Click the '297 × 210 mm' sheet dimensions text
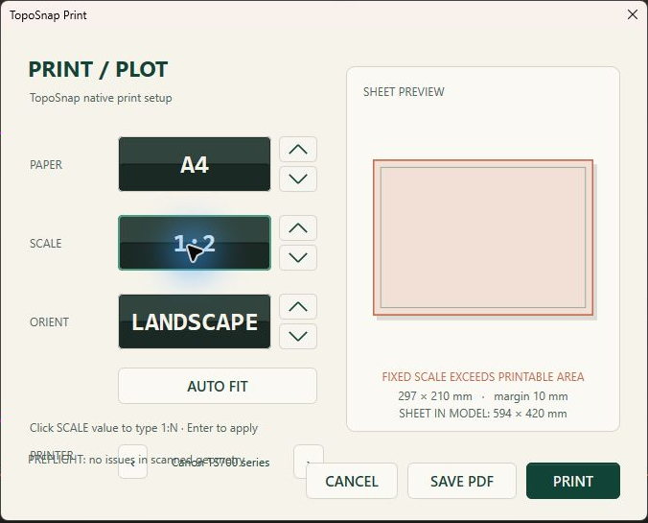Screen dimensions: 648x523 [435, 396]
